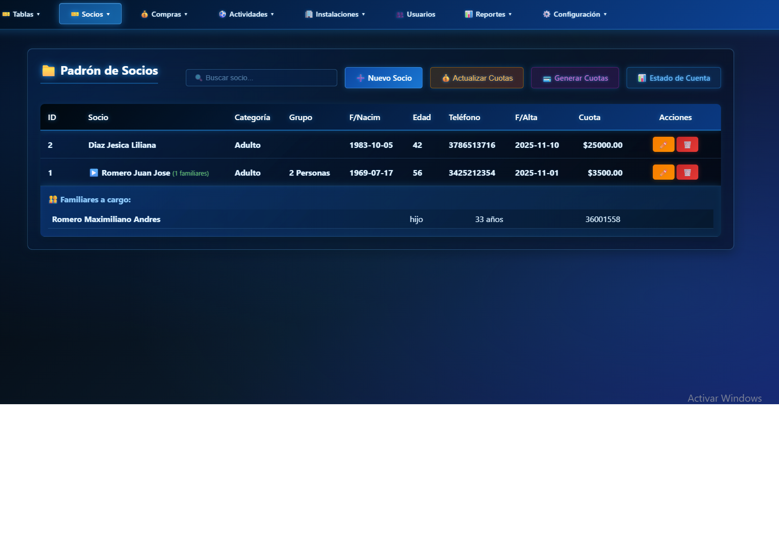
Task: Focus the Buscar socio search field
Action: tap(268, 78)
